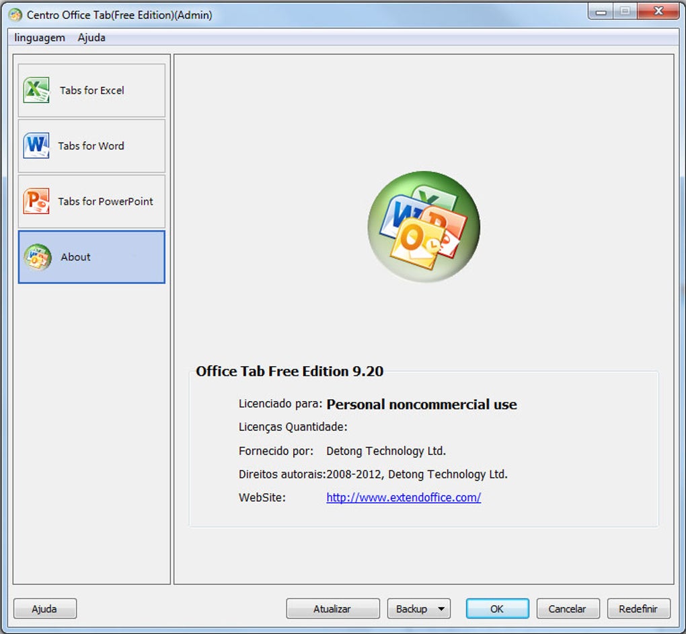Image resolution: width=686 pixels, height=634 pixels.
Task: Click the 'WebSite:' label
Action: 262,497
